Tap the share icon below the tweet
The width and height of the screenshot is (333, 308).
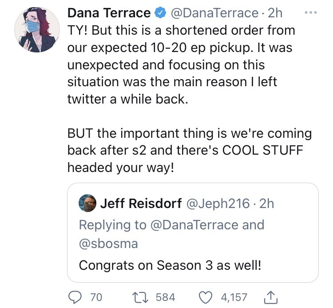click(x=271, y=296)
